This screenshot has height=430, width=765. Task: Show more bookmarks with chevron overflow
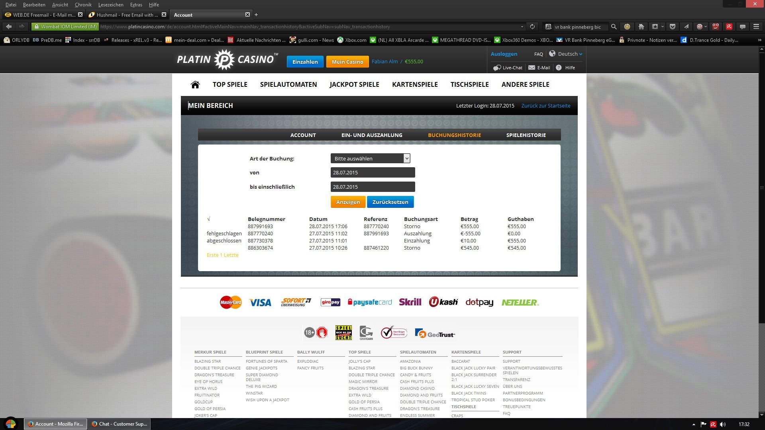click(759, 40)
